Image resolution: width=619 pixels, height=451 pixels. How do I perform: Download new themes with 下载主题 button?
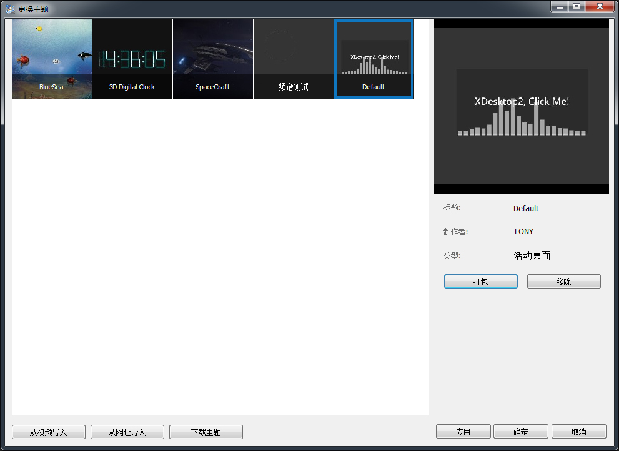[x=206, y=432]
